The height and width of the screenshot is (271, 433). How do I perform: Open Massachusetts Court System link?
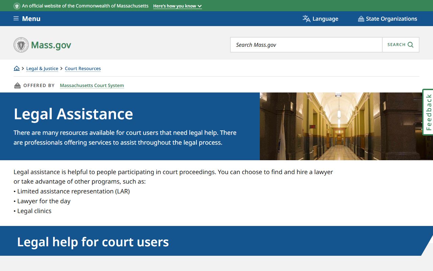(x=92, y=85)
